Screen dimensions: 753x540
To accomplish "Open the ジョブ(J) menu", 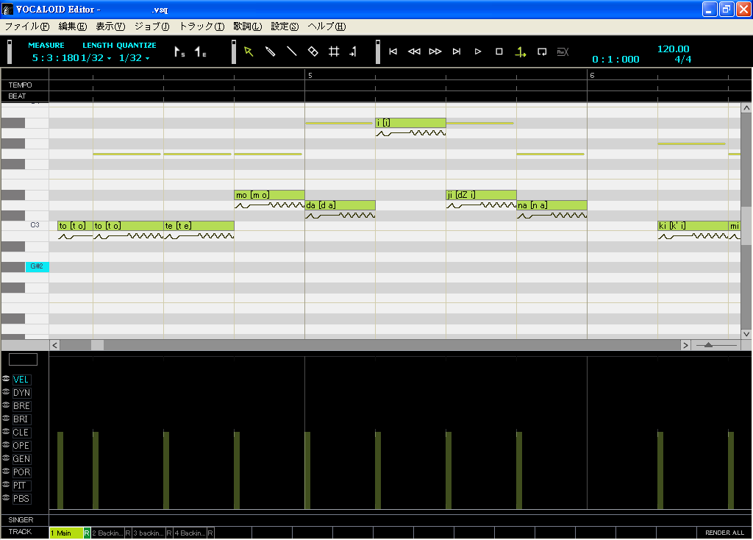I will 151,26.
